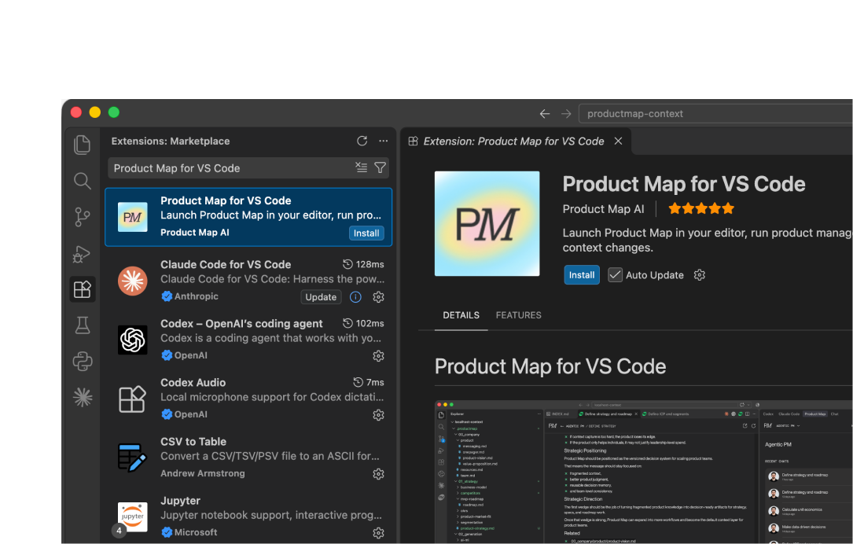Click the Jupyter logo thumbnail
The image size is (853, 544).
pos(133,516)
